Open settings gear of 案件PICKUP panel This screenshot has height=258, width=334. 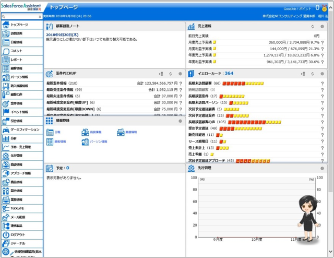(180, 74)
